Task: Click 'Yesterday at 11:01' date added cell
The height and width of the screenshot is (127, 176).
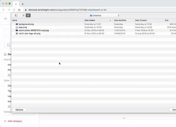Action: pos(93,24)
